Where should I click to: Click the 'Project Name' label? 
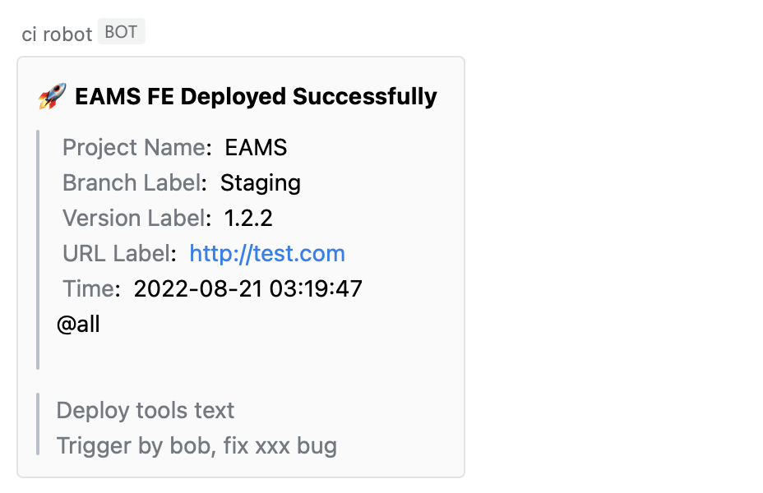(x=134, y=148)
